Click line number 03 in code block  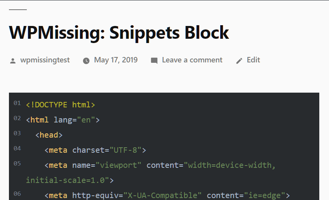(x=17, y=133)
